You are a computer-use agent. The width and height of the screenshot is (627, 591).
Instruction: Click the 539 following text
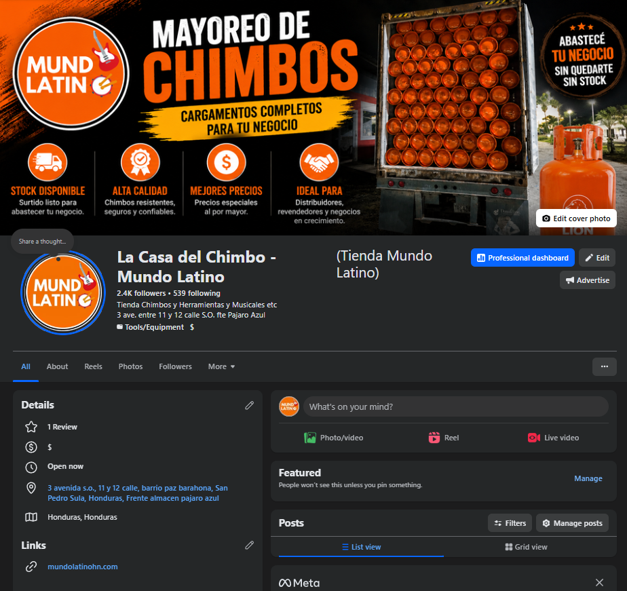[x=197, y=294]
